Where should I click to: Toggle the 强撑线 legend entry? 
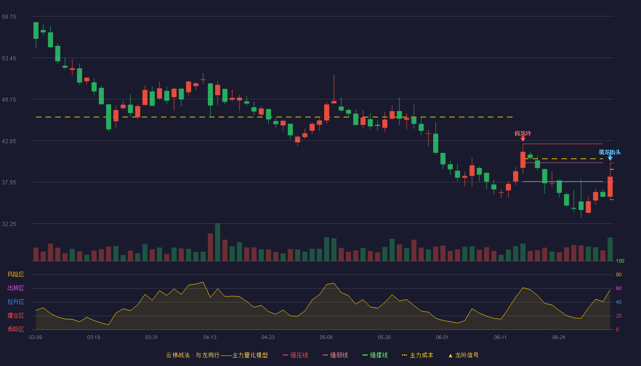375,355
